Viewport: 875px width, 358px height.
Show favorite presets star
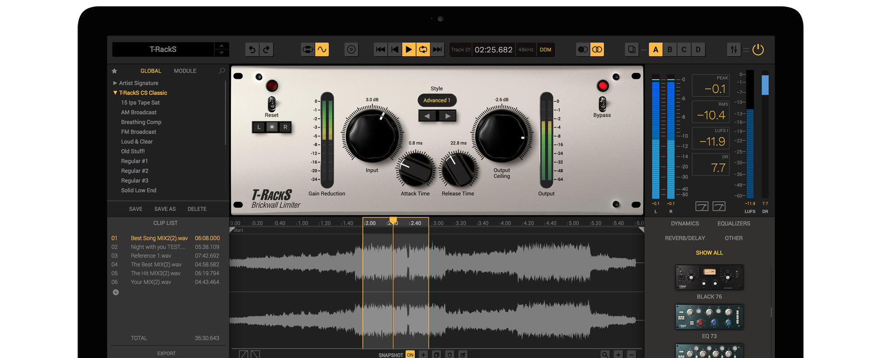[115, 71]
